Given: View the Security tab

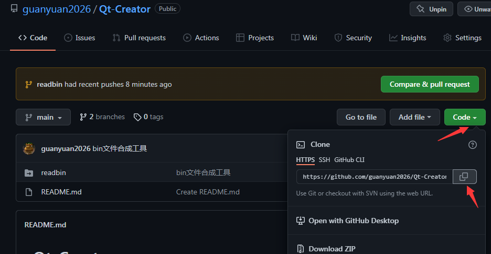Looking at the screenshot, I should tap(353, 38).
